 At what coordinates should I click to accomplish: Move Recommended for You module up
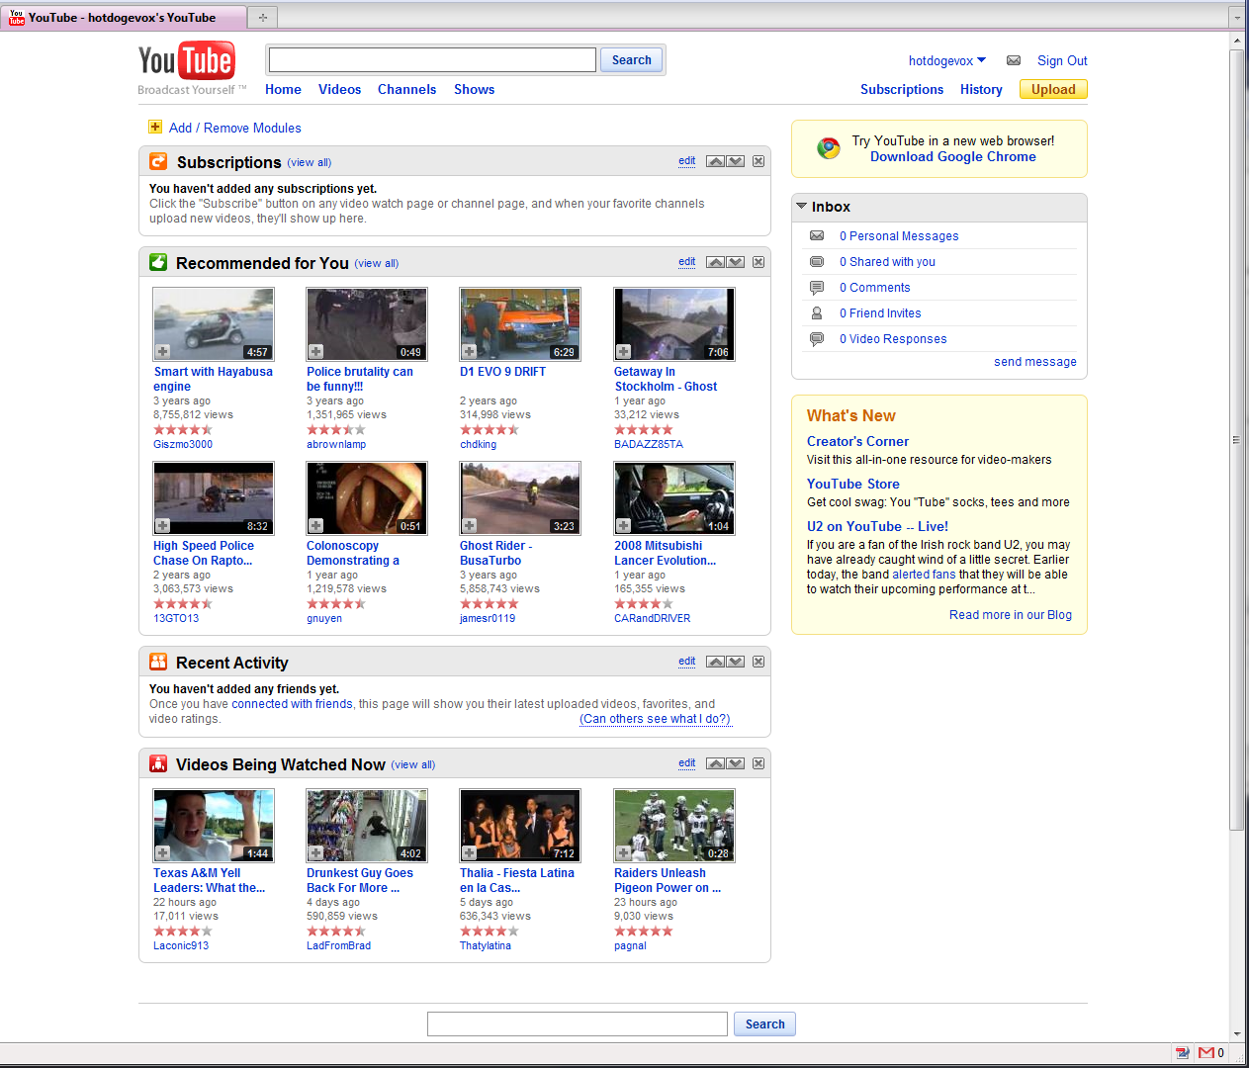716,262
